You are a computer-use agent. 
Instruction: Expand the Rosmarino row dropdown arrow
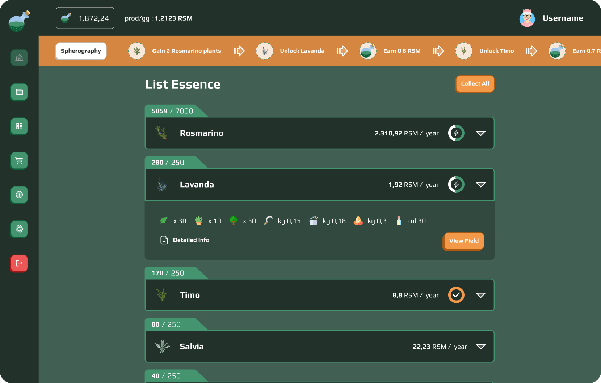480,133
